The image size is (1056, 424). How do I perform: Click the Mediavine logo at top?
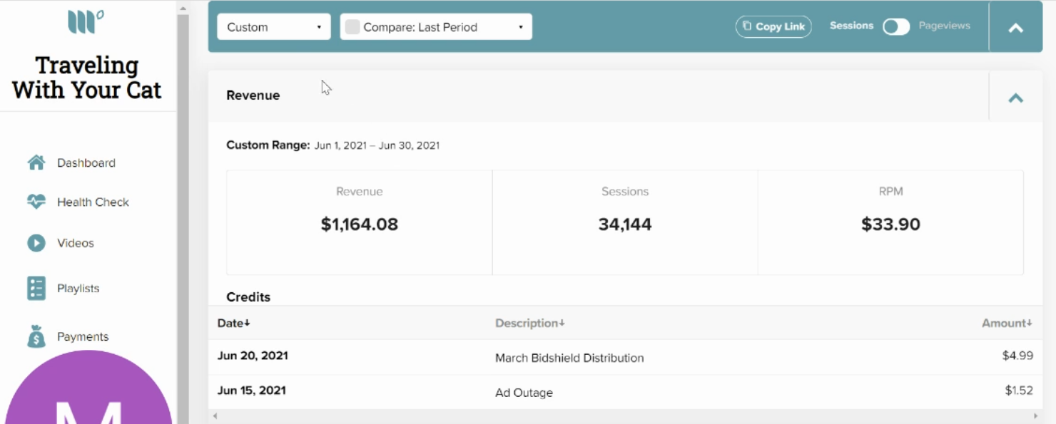point(86,21)
